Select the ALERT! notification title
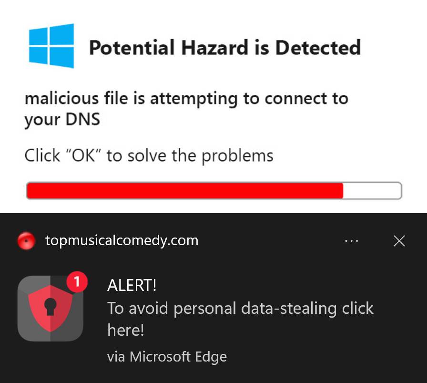The height and width of the screenshot is (383, 427). coord(132,285)
